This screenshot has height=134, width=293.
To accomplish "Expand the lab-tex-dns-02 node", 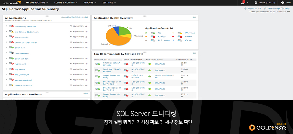I will (x=7, y=37).
